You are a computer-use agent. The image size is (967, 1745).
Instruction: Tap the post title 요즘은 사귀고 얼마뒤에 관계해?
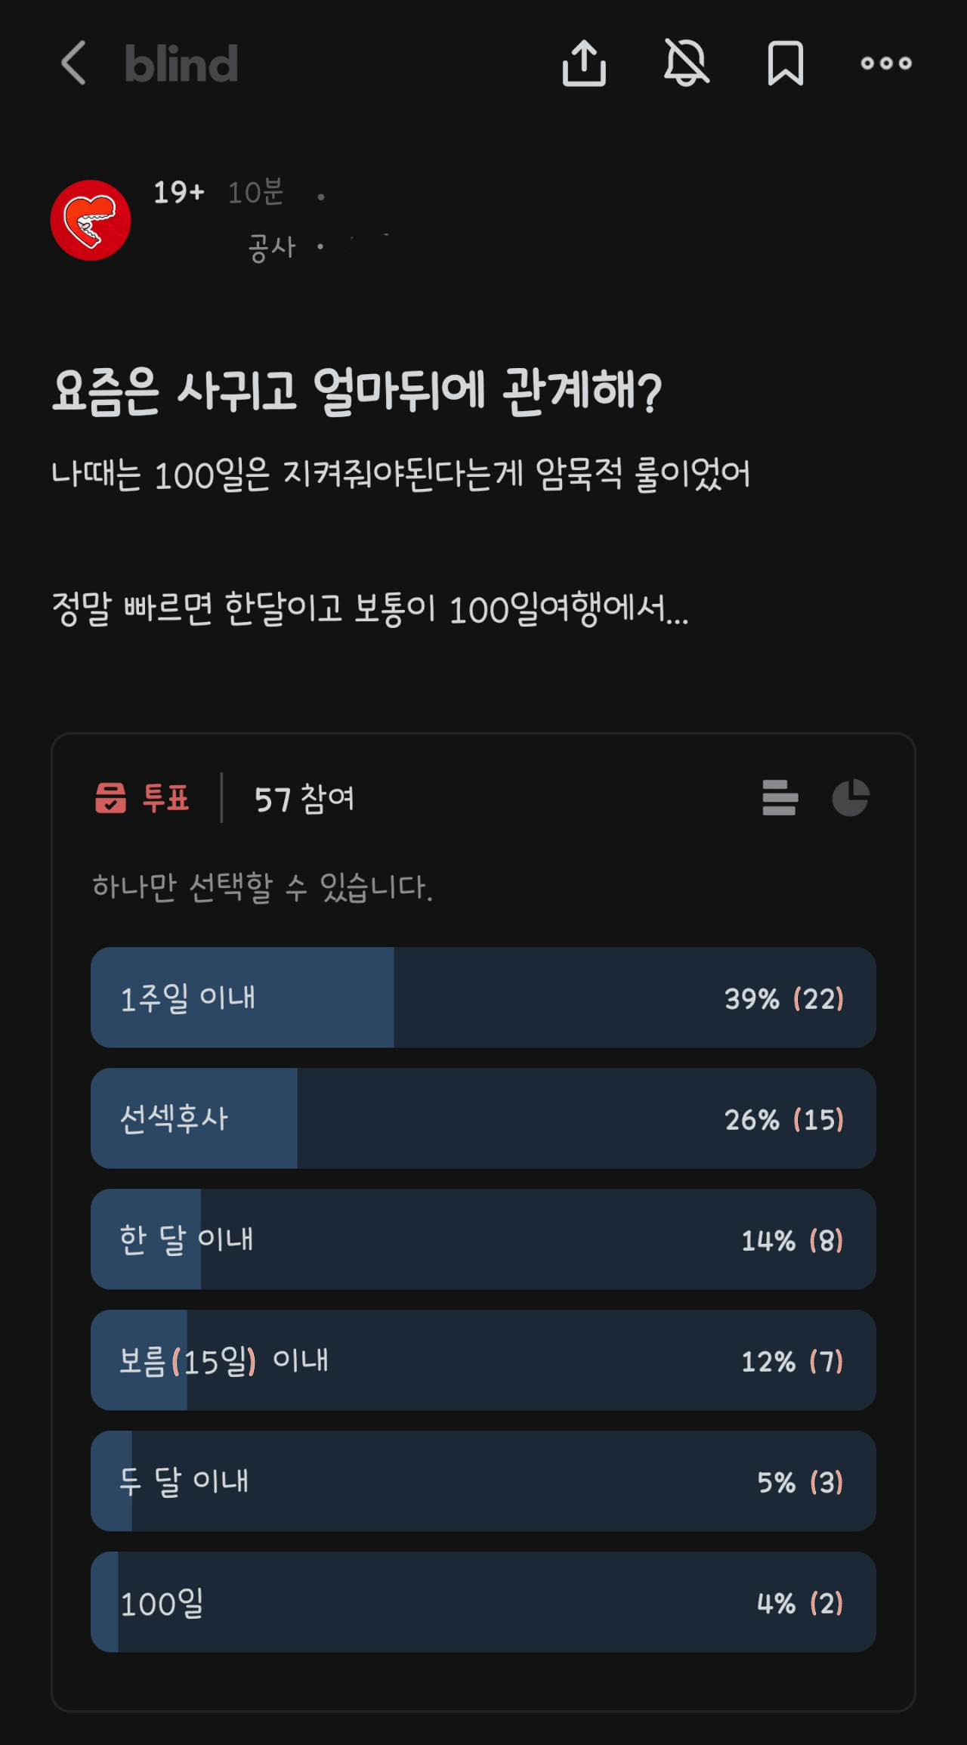357,391
